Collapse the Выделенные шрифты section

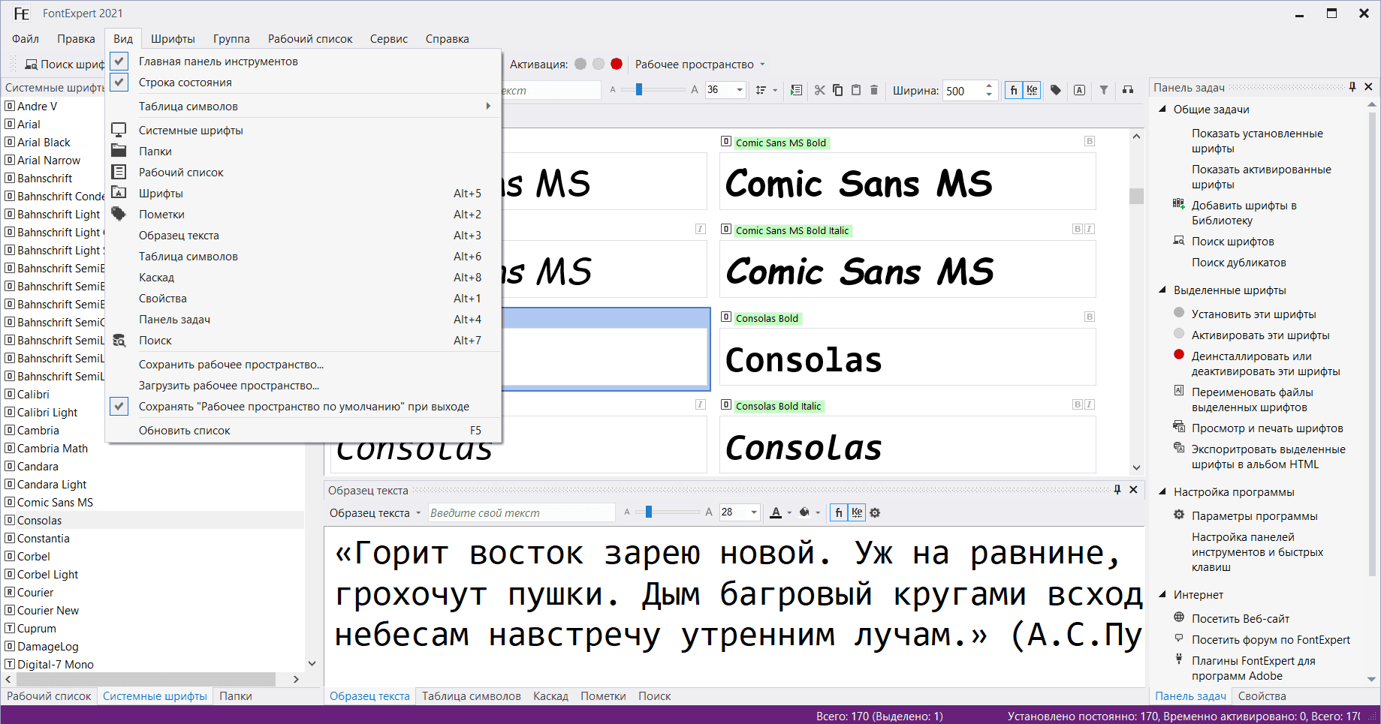point(1162,290)
